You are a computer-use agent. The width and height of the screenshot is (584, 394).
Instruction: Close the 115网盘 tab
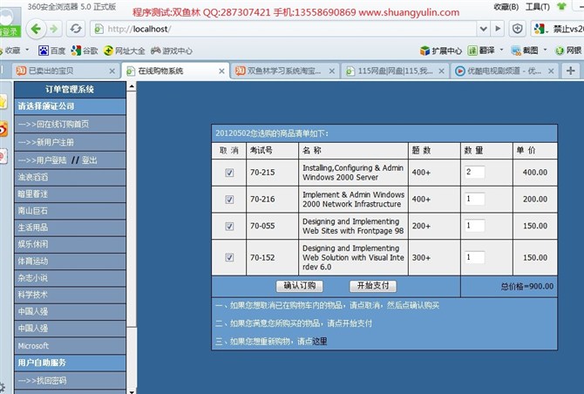tap(441, 71)
